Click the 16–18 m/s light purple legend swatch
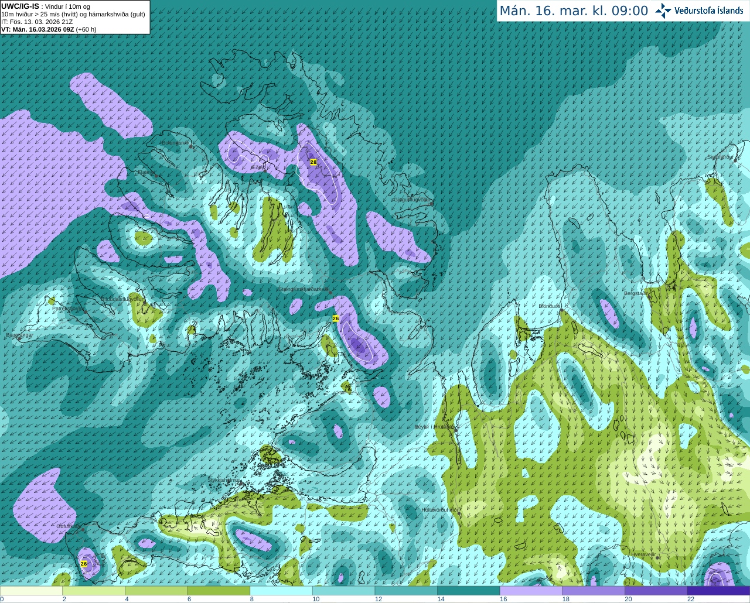The width and height of the screenshot is (750, 603). pos(531,591)
